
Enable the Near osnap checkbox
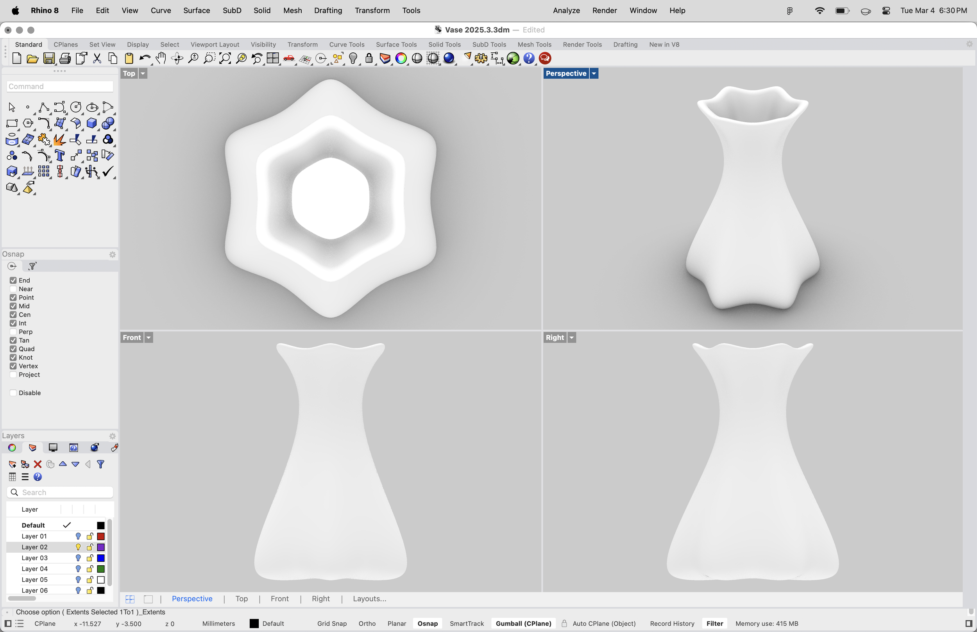(x=13, y=289)
